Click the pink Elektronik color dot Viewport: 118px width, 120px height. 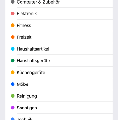(x=13, y=13)
